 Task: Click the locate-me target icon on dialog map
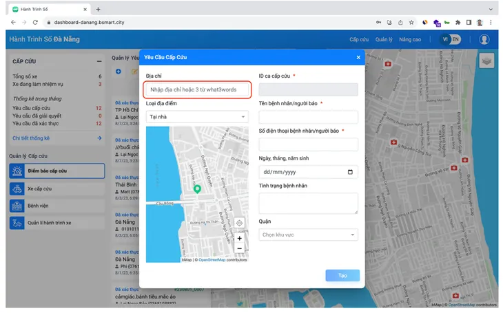tap(239, 223)
